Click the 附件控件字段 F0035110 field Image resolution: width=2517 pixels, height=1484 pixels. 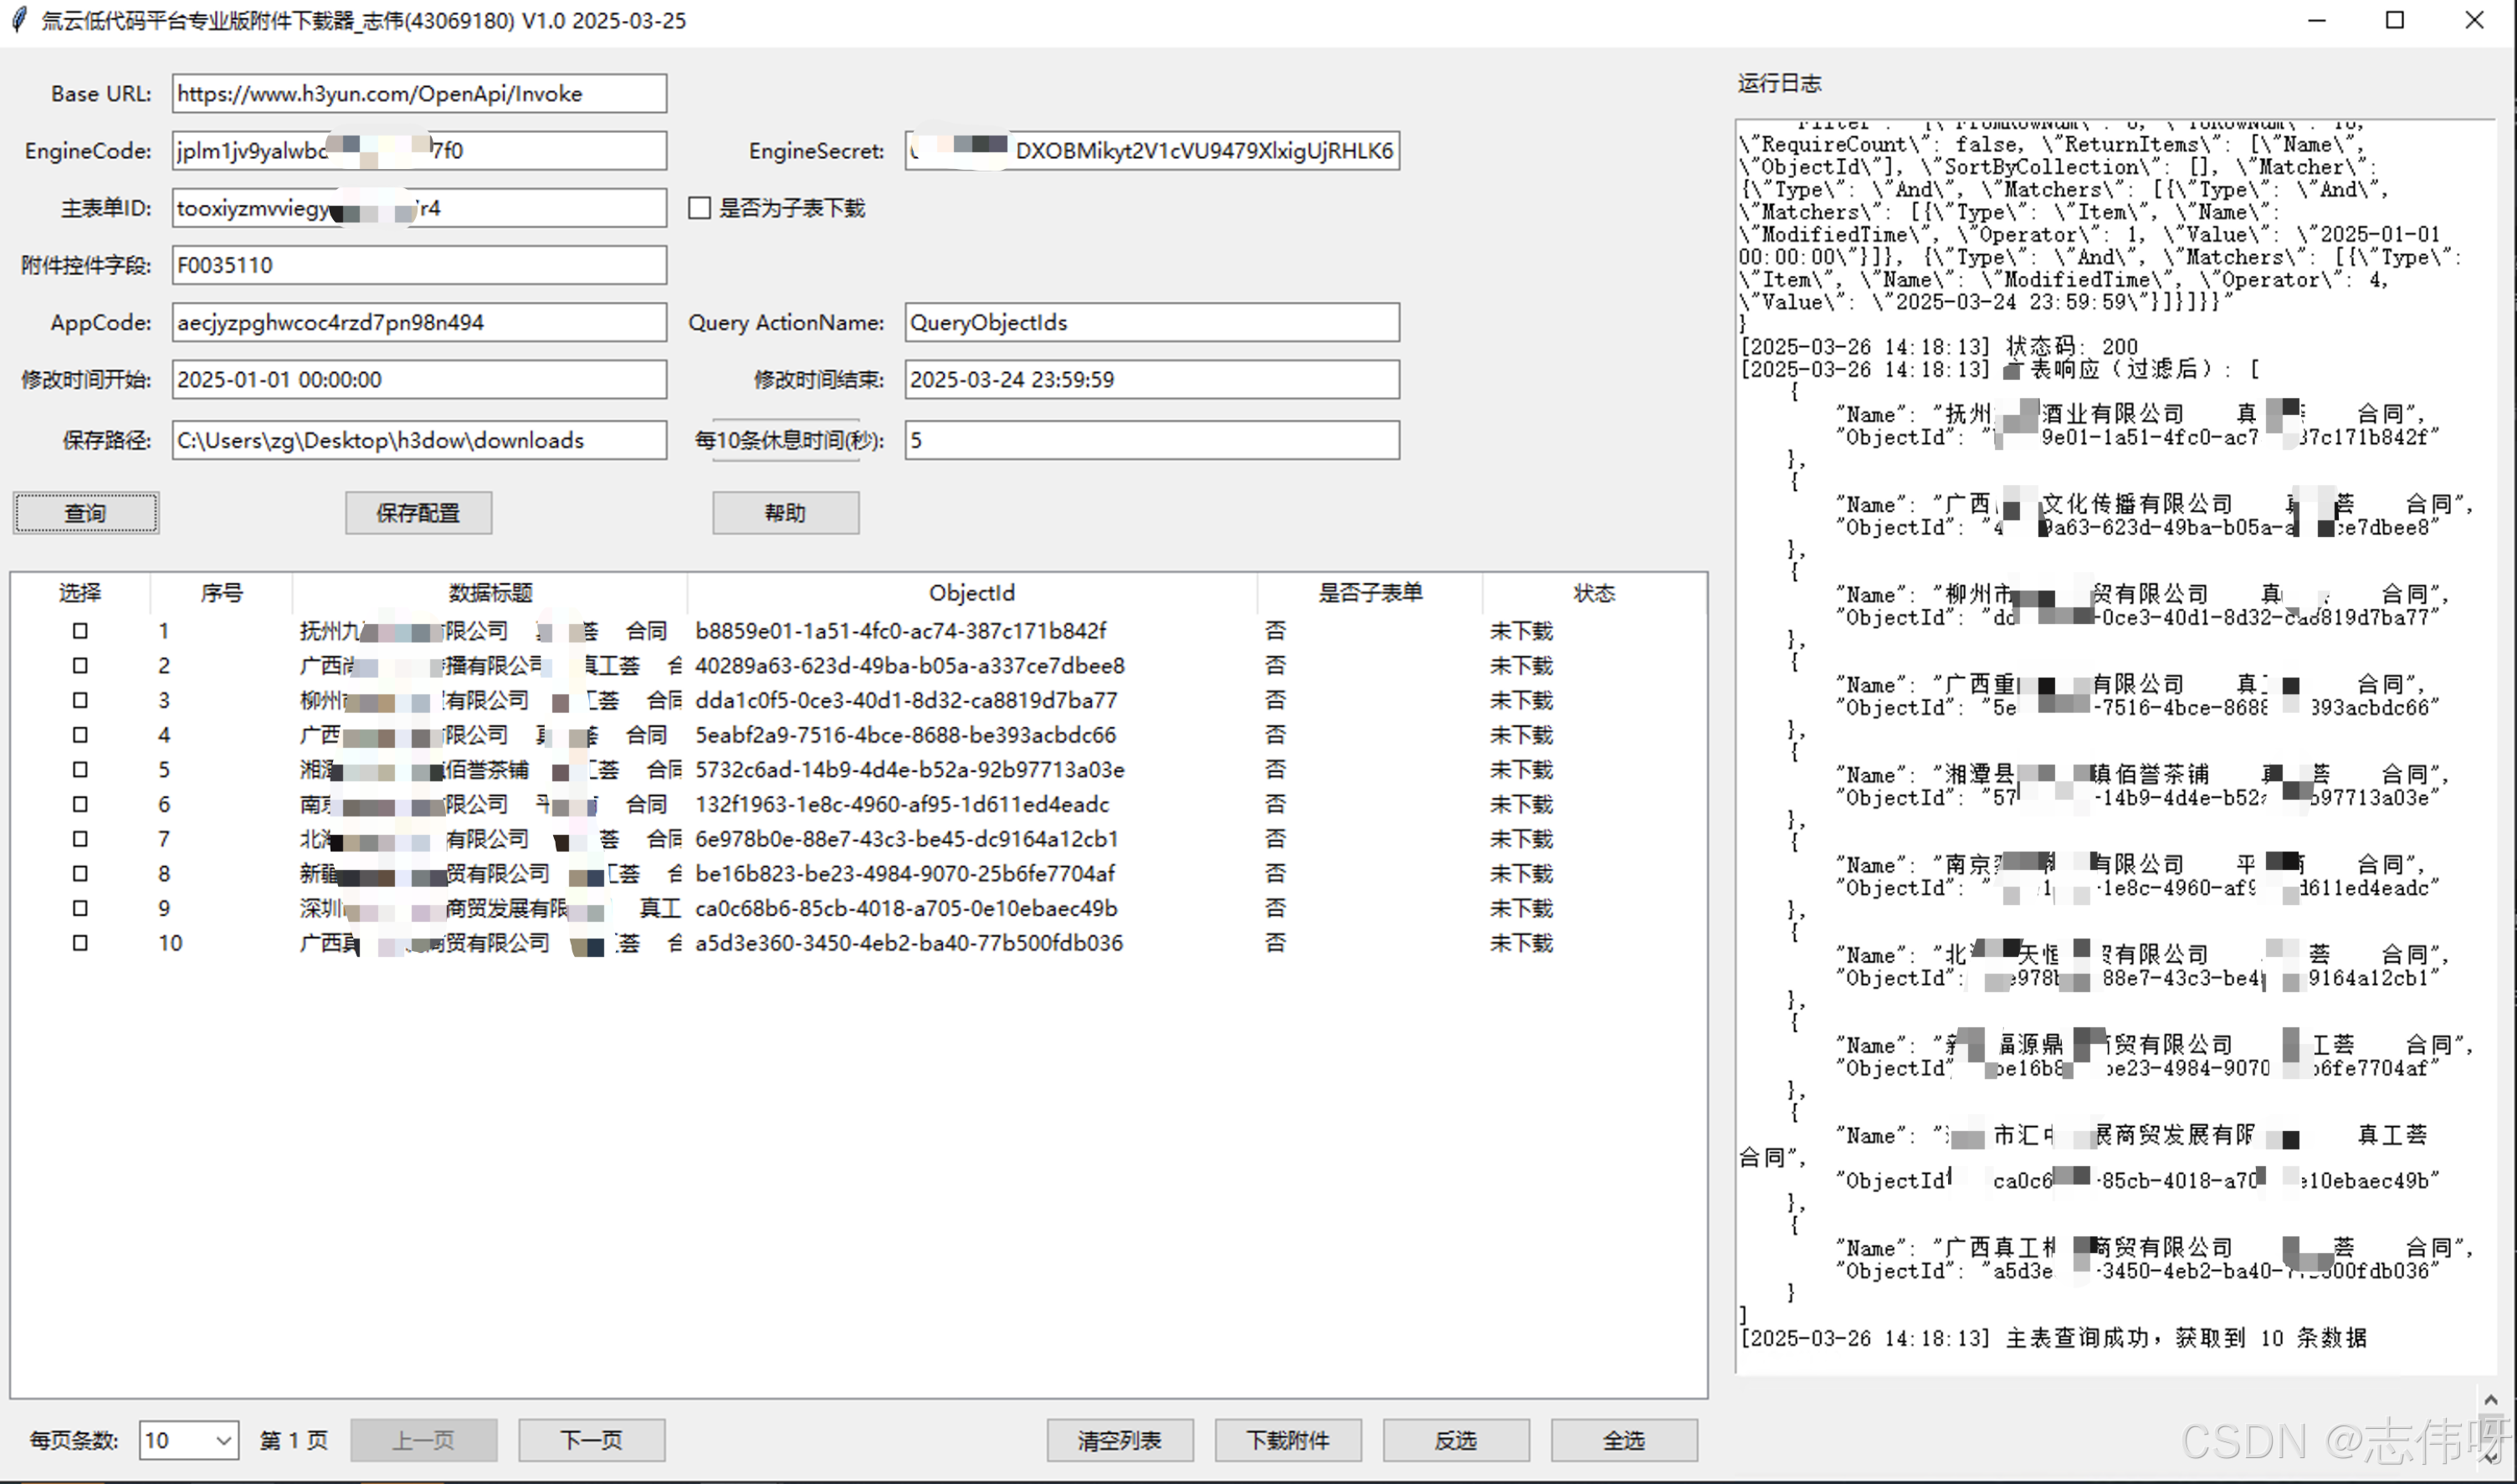[418, 266]
